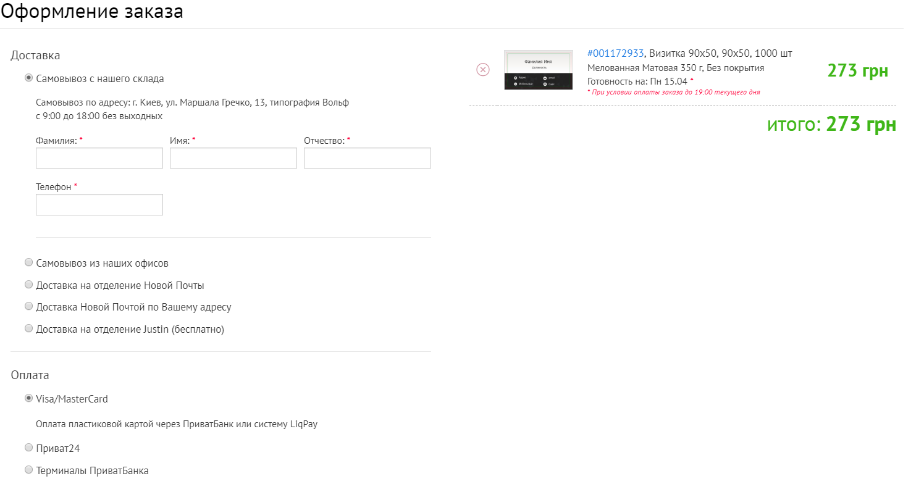
Task: Click the "Оформление заказа" page heading
Action: coord(92,12)
